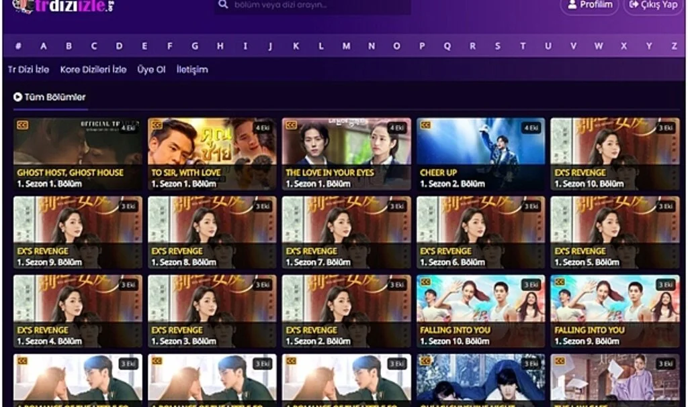688x407 pixels.
Task: Open Cheer Up season 1 episode 2
Action: pos(481,154)
